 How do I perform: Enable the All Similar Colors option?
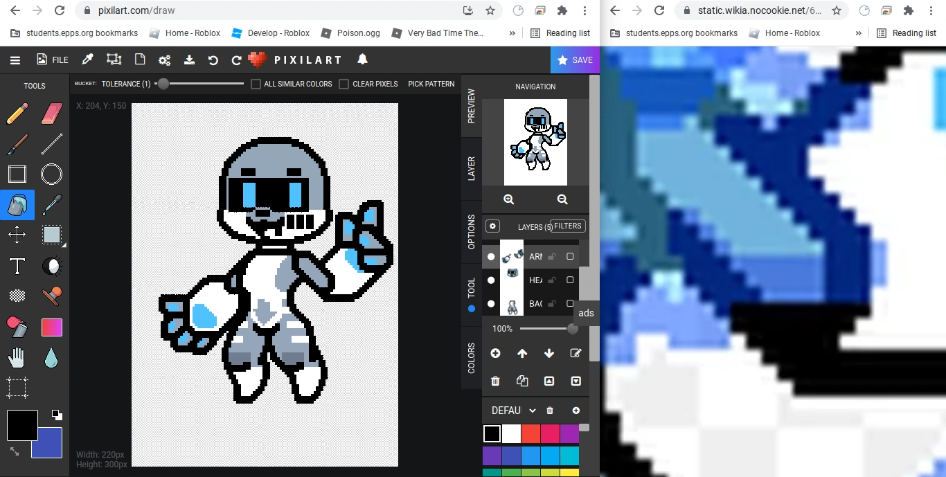click(255, 83)
